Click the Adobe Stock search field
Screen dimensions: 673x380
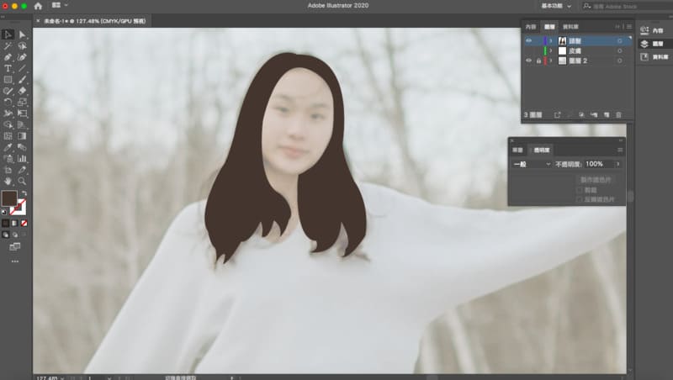(628, 6)
